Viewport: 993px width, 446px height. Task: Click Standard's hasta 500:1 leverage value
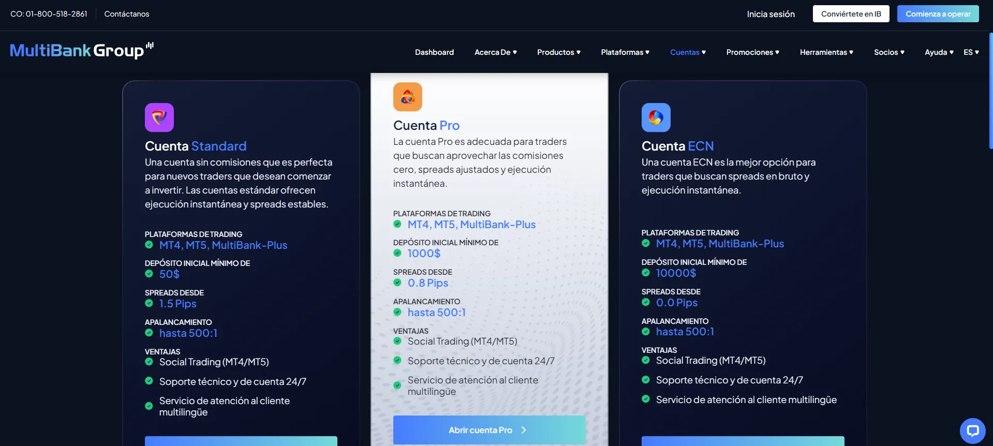[188, 333]
